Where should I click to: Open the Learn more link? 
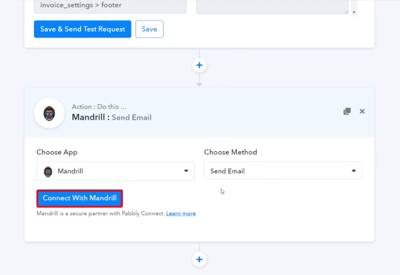click(x=181, y=213)
